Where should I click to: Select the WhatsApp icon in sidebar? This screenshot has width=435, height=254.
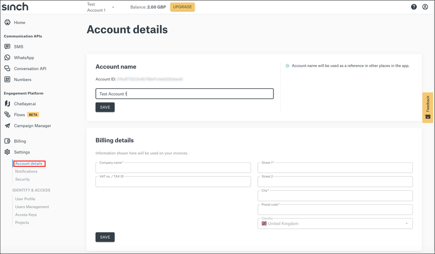tap(7, 58)
